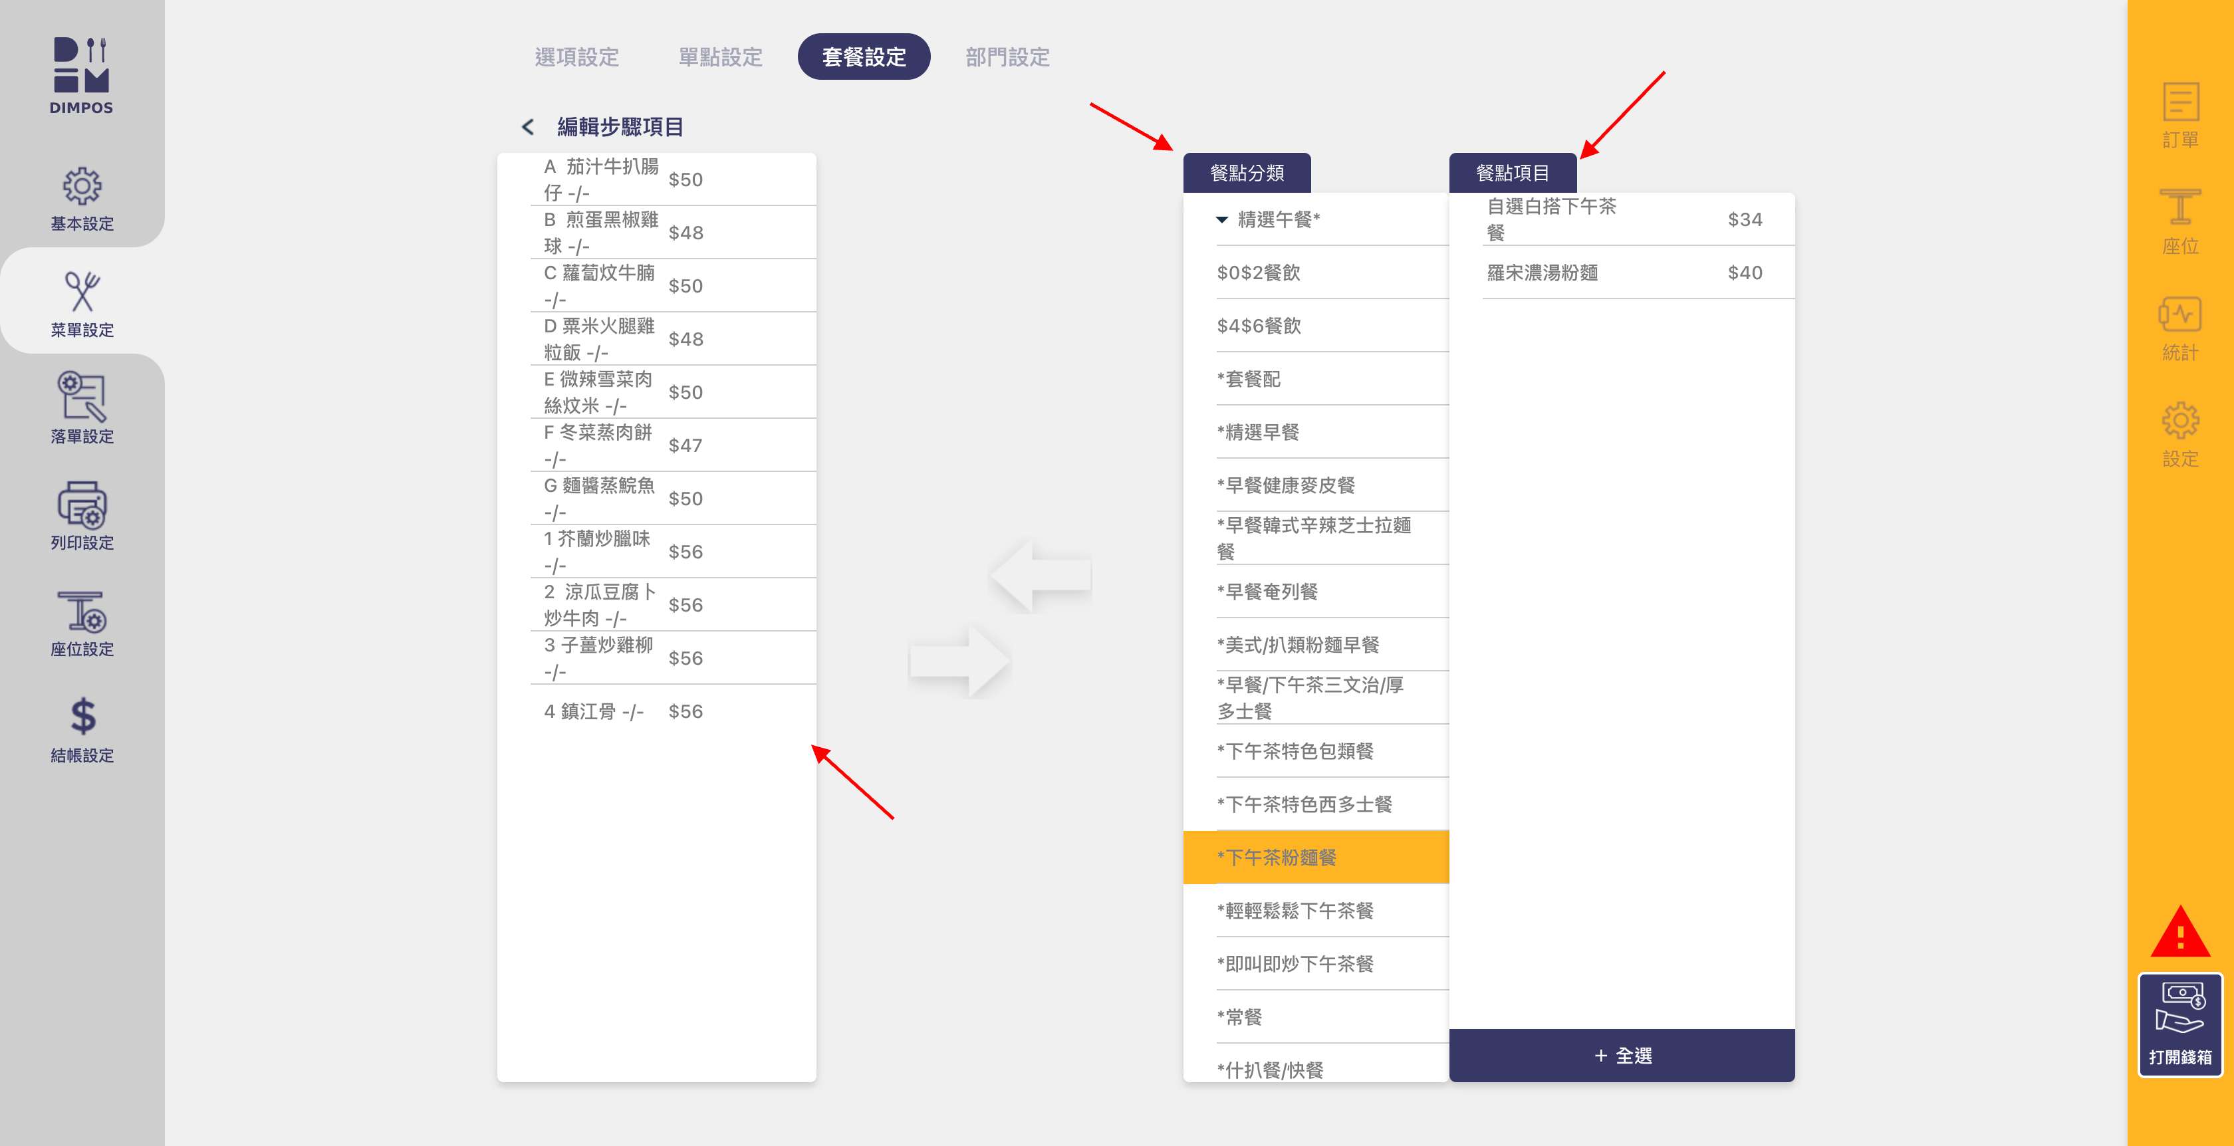Image resolution: width=2234 pixels, height=1146 pixels.
Task: Click the right arrow transfer button
Action: 959,662
